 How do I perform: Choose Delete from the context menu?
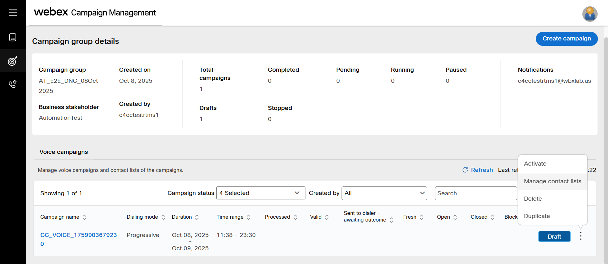[553, 199]
